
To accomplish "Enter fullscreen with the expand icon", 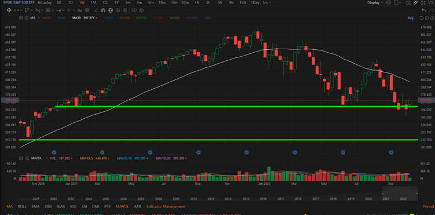I will click(x=423, y=2).
